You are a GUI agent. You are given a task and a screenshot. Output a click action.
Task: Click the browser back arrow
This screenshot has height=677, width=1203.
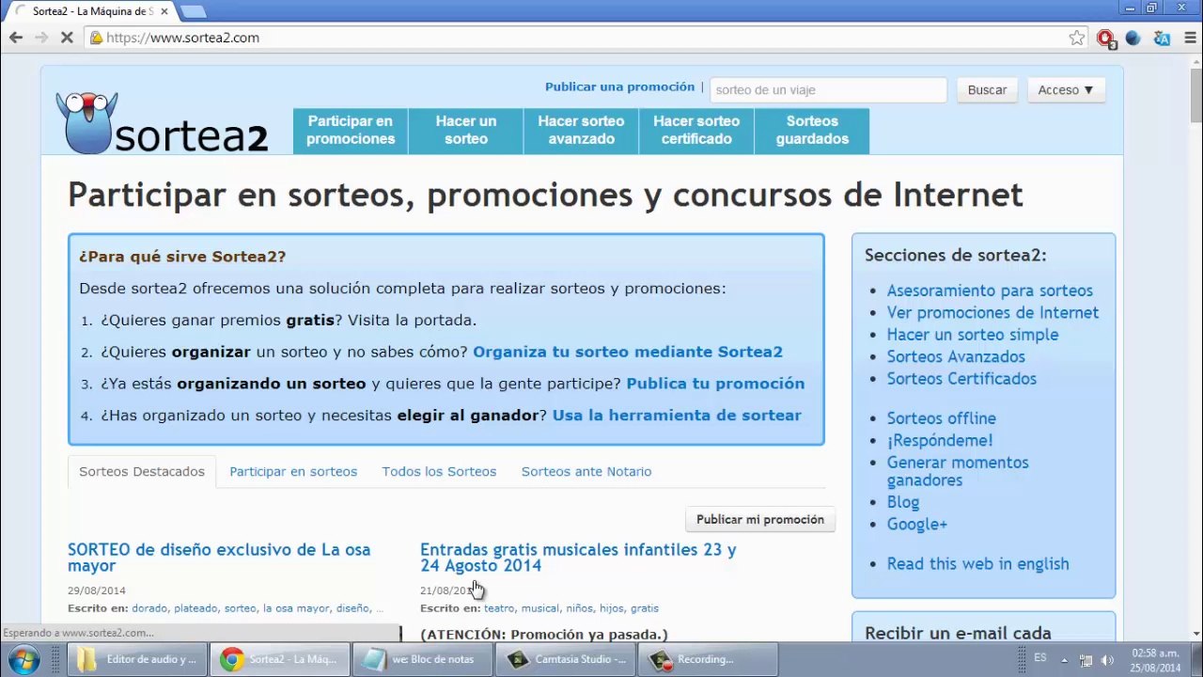click(x=16, y=38)
